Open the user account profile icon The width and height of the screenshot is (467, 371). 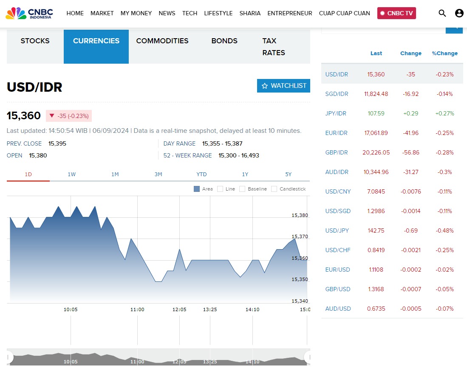click(x=459, y=13)
